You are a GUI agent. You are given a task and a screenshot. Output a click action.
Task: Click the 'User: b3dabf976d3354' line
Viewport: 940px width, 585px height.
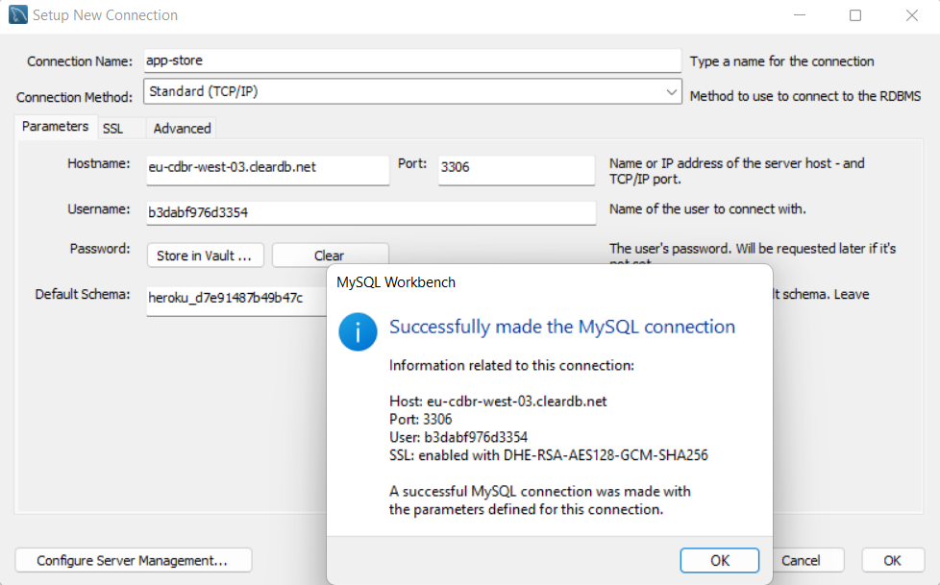point(458,437)
